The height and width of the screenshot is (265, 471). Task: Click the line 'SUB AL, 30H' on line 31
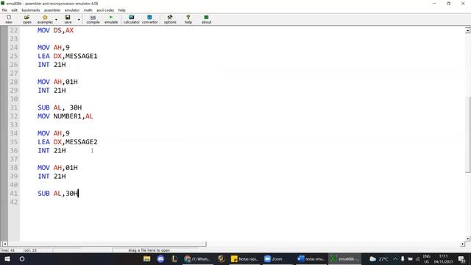click(x=60, y=107)
